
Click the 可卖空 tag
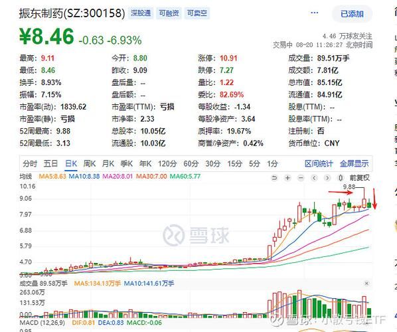point(197,13)
